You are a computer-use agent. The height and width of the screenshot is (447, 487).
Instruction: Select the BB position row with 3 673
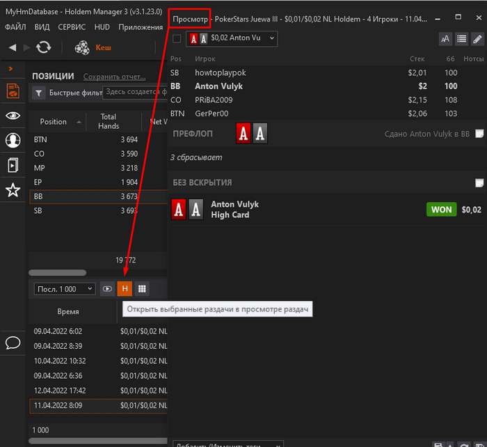[98, 196]
